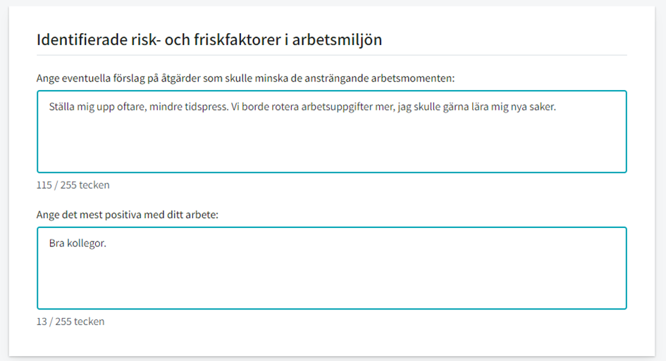666x361 pixels.
Task: Click the label "Ange eventuella förslag på åtgärder"
Action: tap(245, 78)
